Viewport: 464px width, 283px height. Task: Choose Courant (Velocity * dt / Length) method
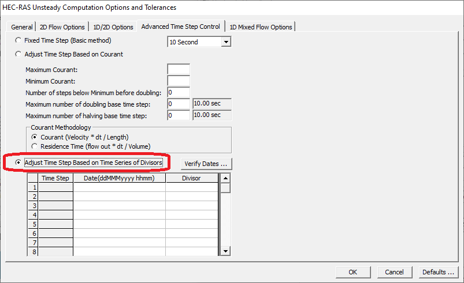(x=34, y=137)
